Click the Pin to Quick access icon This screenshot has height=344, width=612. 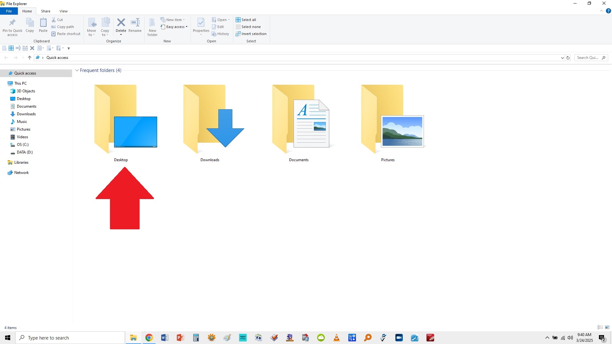click(x=12, y=23)
